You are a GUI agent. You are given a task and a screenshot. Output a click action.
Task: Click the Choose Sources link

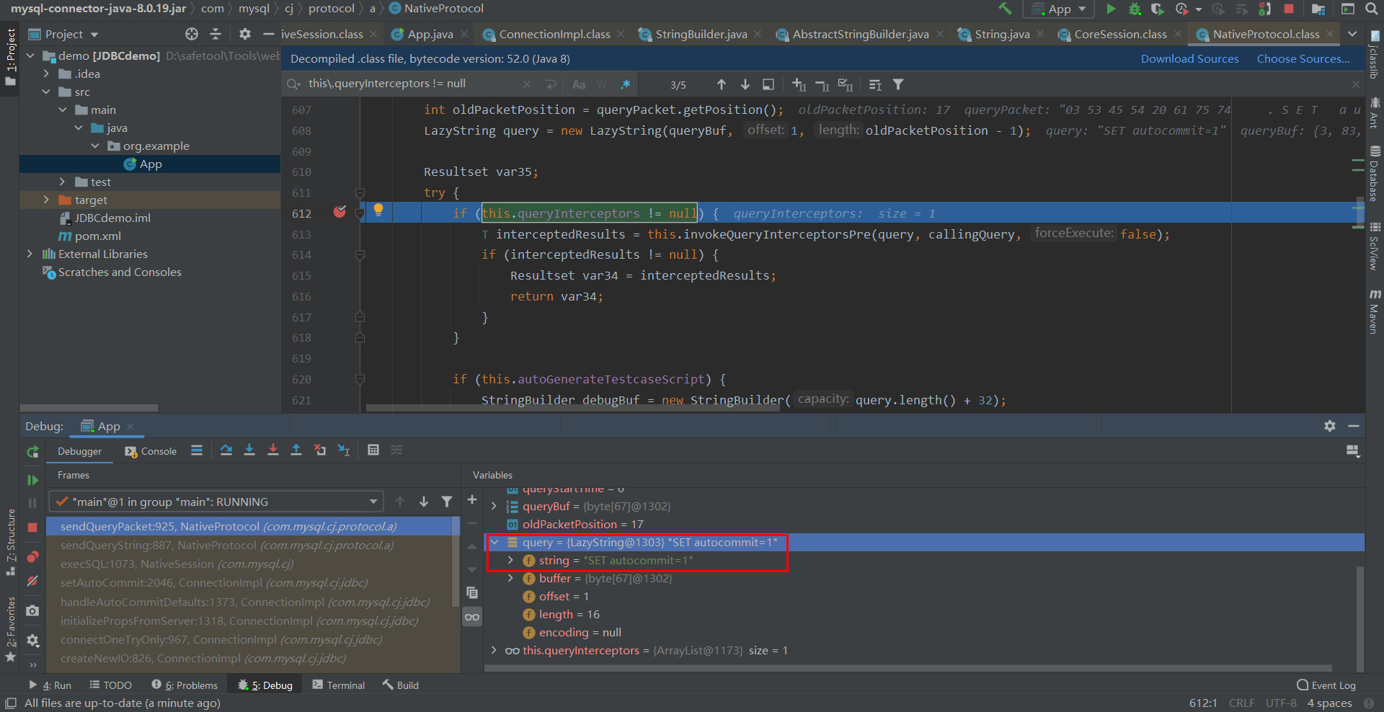coord(1303,59)
